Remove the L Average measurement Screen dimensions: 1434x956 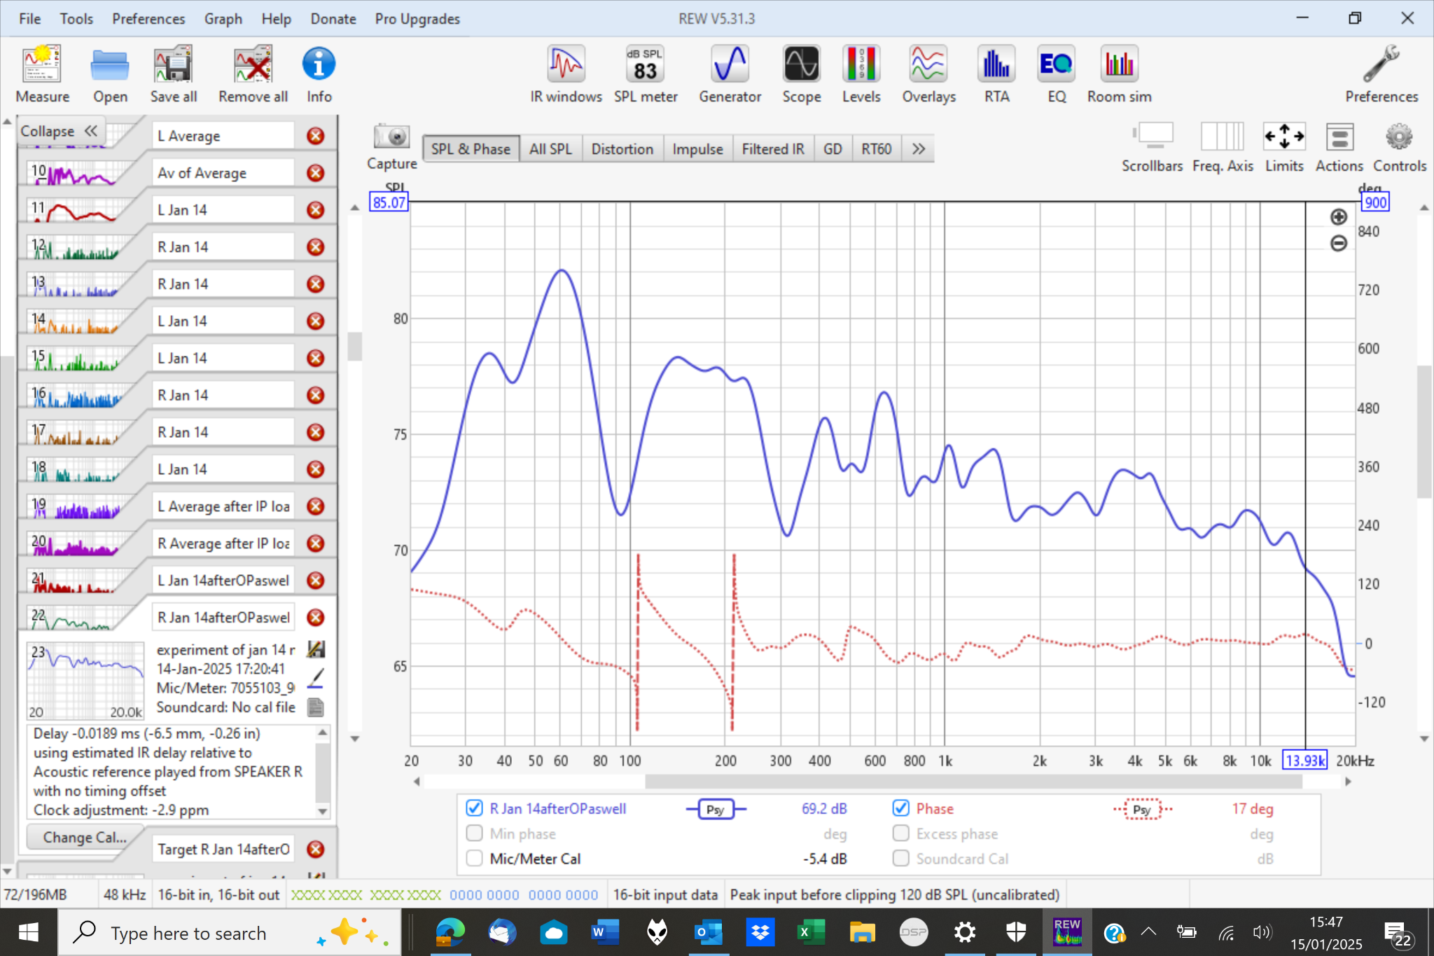point(316,136)
